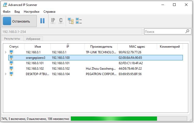Viewport: 194px width, 123px height.
Task: Click computer icon of the 192.168.0.1 row
Action: [x=11, y=52]
